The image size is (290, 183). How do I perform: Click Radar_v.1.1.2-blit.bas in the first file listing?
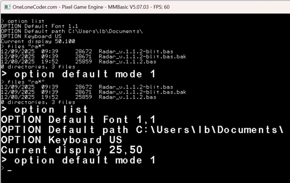point(136,52)
